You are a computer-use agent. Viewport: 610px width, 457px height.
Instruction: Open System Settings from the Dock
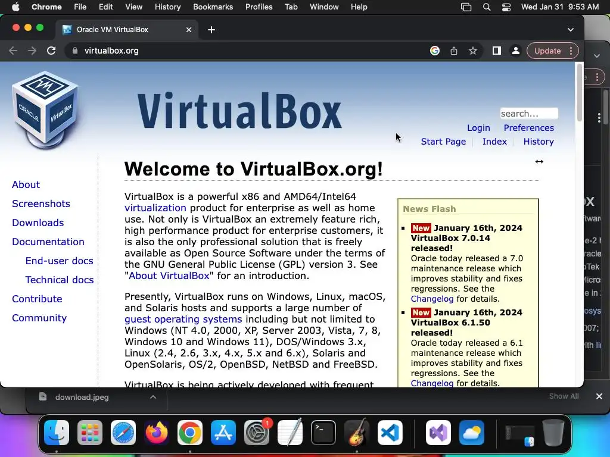(257, 433)
